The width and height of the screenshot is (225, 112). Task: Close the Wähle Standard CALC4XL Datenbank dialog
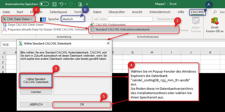click(x=108, y=43)
